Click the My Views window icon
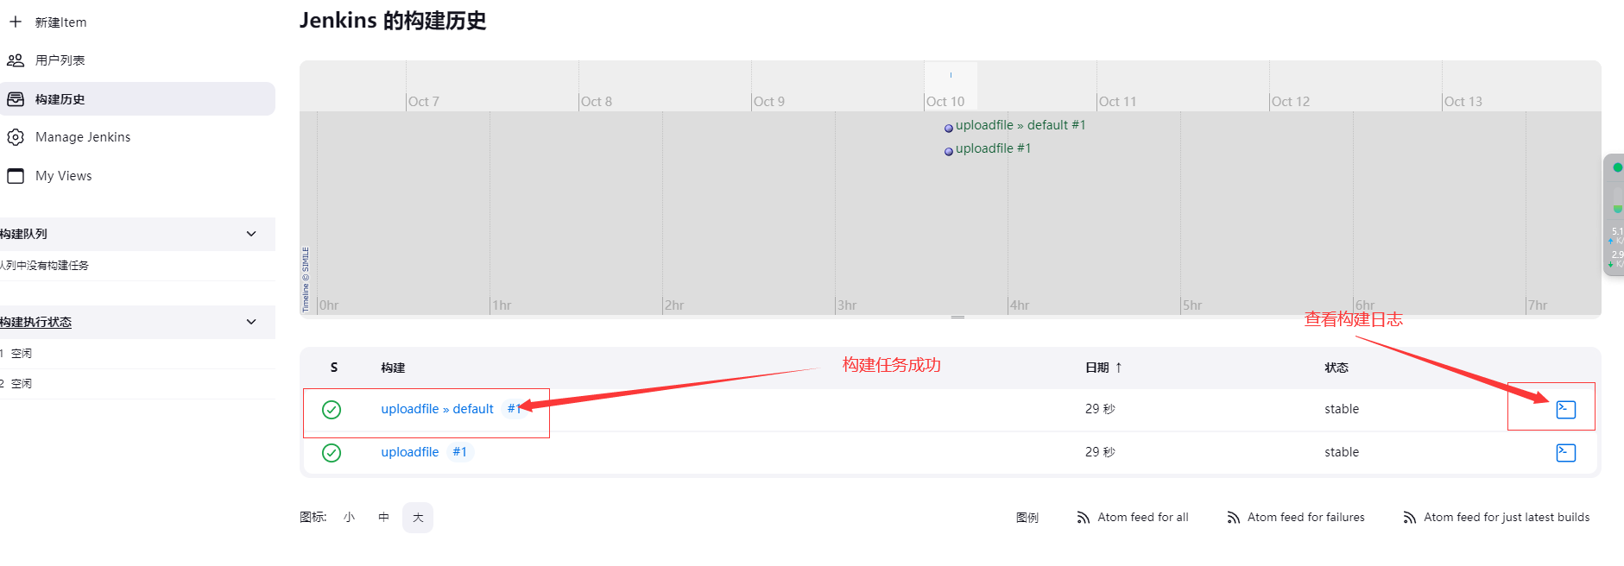 (16, 176)
